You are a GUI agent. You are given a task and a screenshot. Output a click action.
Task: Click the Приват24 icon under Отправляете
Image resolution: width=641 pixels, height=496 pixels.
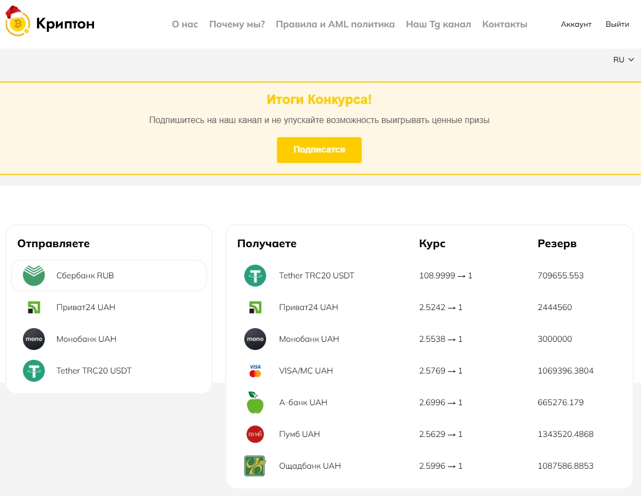(x=34, y=307)
